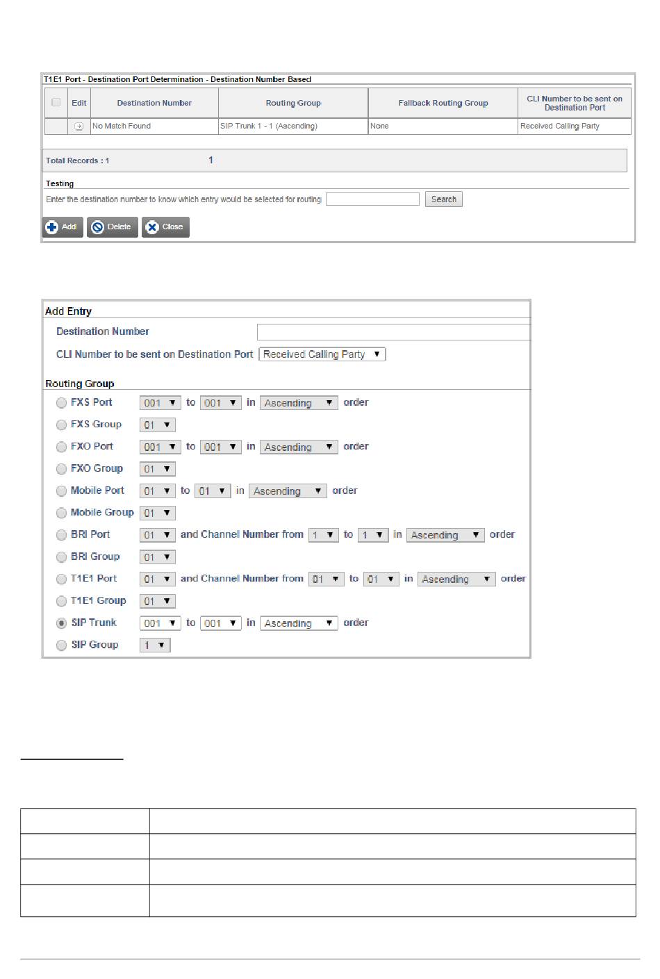Screen dimensions: 660x979
Task: Open the SIP Group number dropdown
Action: (155, 645)
